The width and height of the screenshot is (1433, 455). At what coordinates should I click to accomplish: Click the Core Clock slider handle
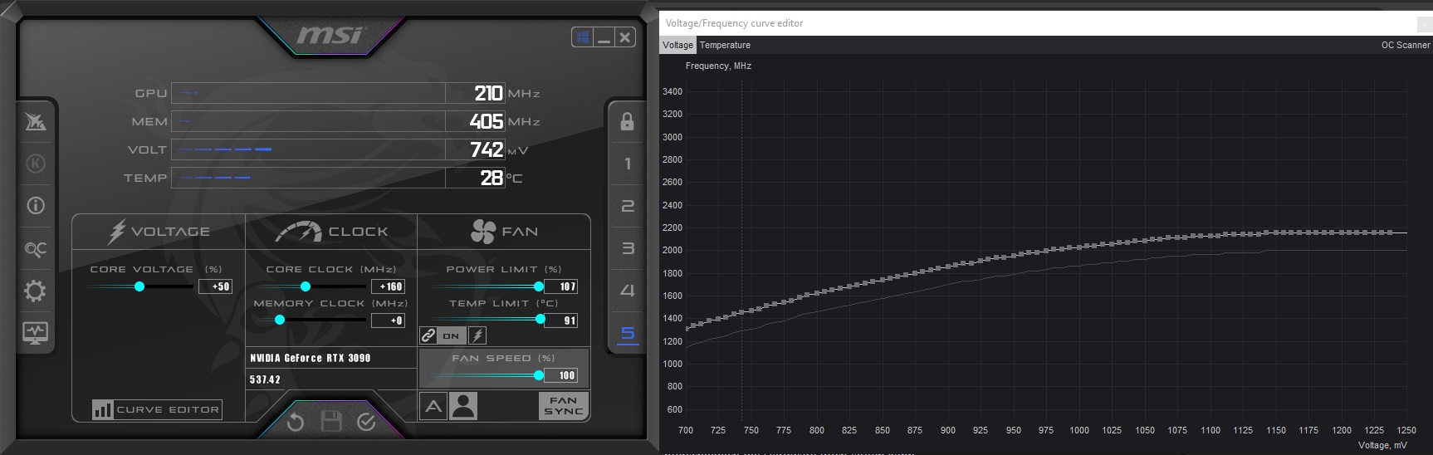[306, 286]
